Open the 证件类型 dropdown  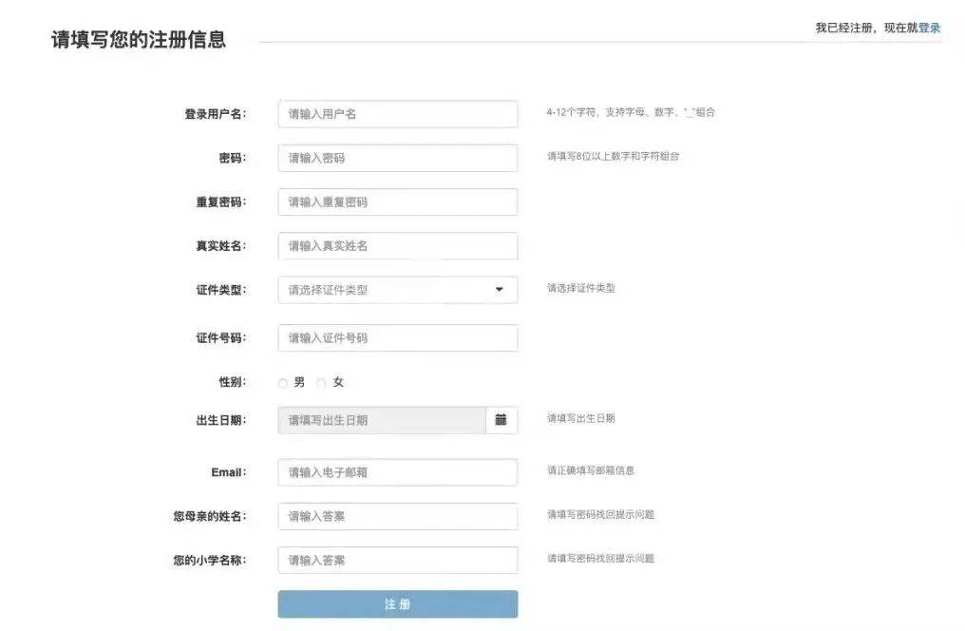coord(397,289)
